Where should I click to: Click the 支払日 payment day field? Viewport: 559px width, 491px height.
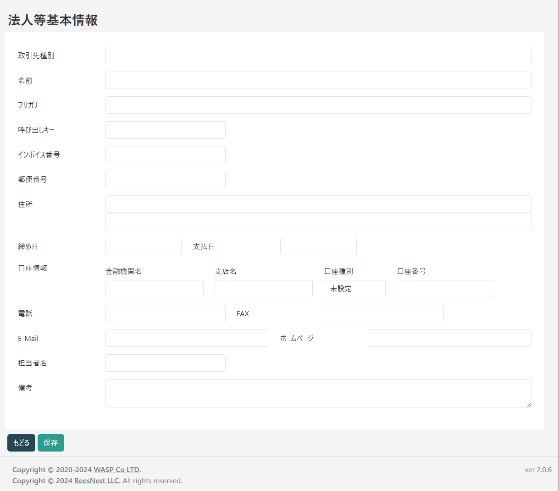tap(318, 246)
